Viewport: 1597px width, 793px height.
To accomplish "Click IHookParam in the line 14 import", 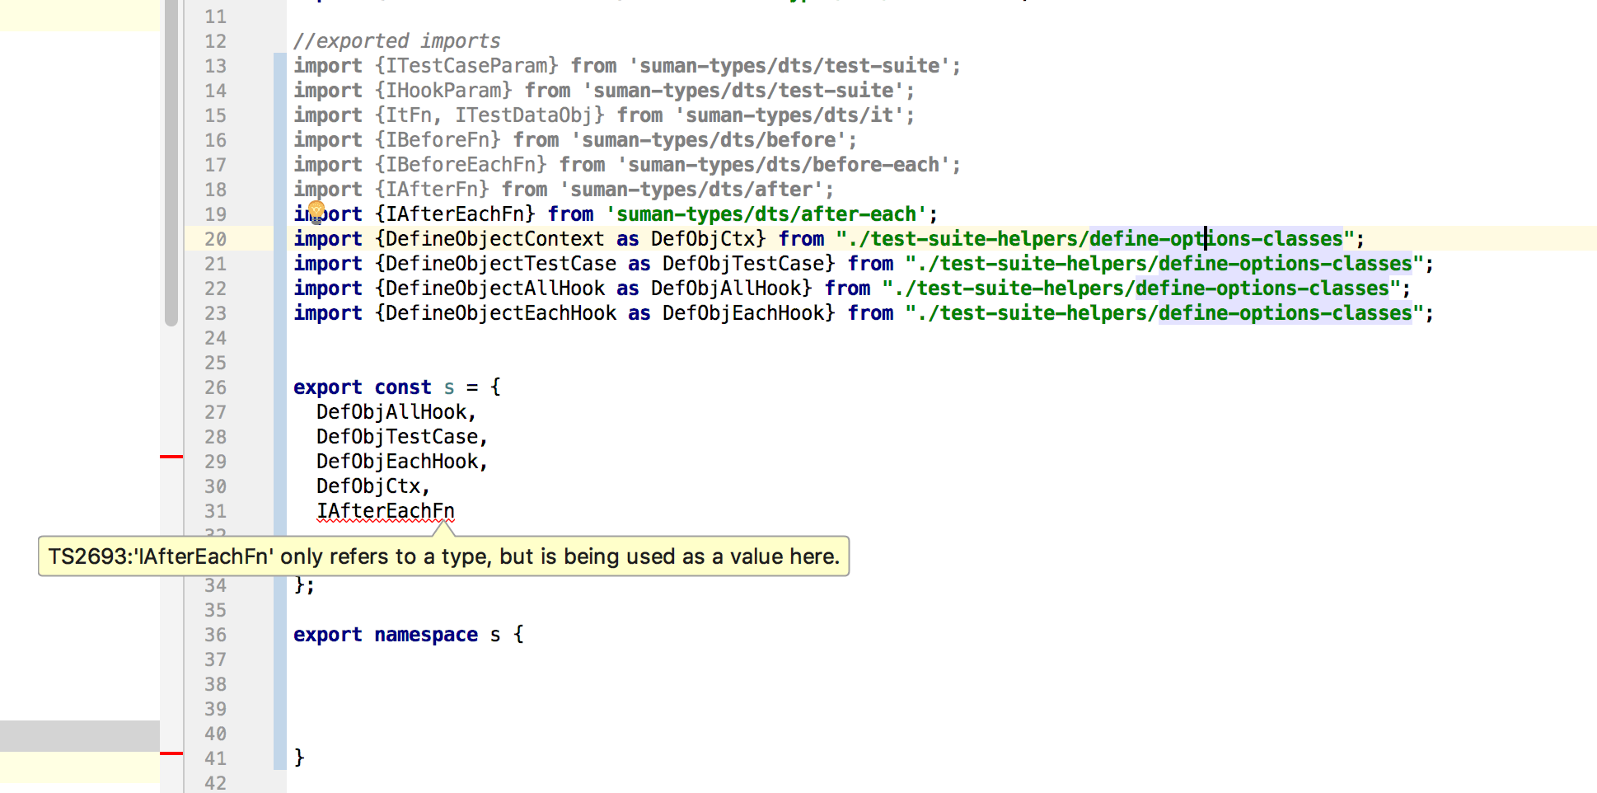I will 443,91.
